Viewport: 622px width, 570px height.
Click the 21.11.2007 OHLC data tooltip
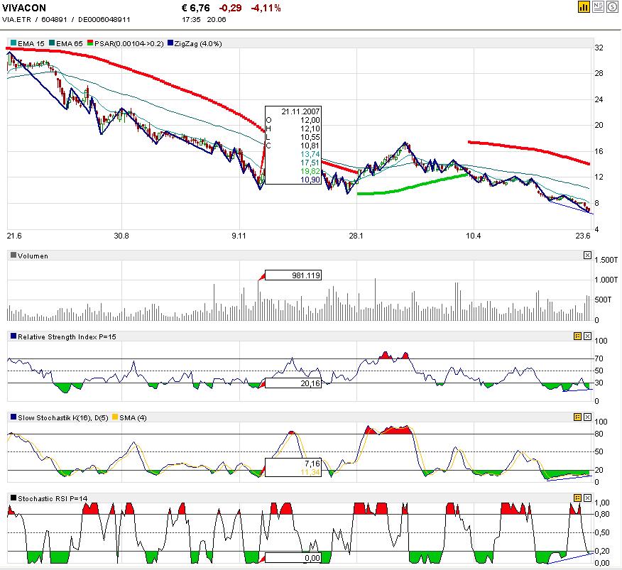point(291,146)
